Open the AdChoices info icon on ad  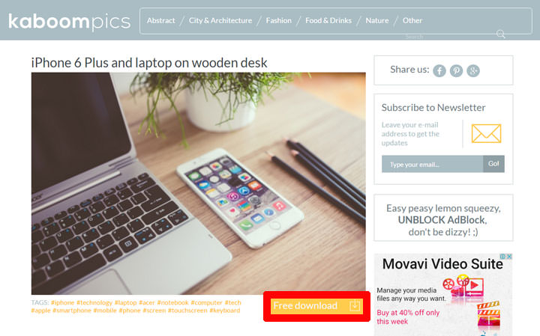click(x=502, y=256)
